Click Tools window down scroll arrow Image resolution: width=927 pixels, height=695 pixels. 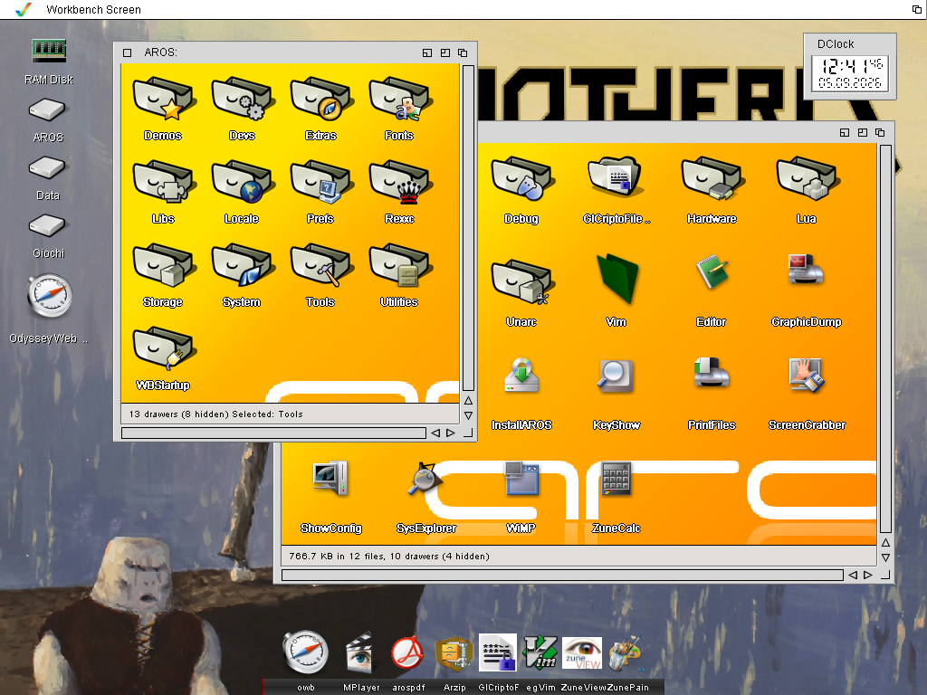885,557
